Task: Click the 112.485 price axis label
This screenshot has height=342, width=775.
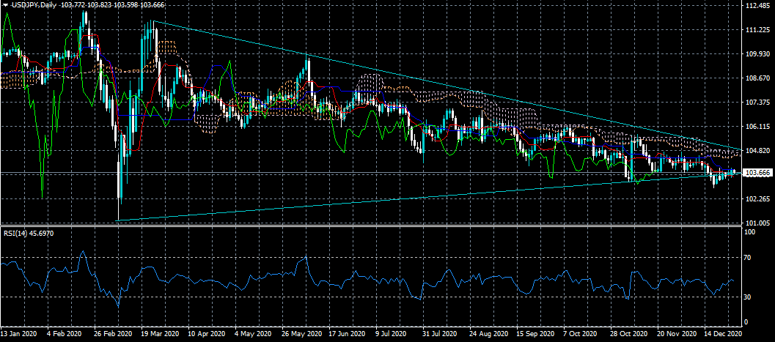Action: click(x=757, y=7)
